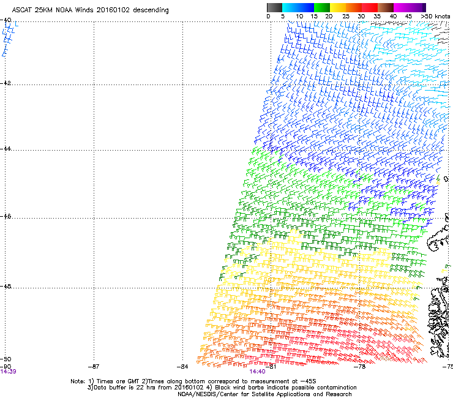Click the '-50' latitude axis label
Screen dimensions: 453x398
(x=6, y=359)
